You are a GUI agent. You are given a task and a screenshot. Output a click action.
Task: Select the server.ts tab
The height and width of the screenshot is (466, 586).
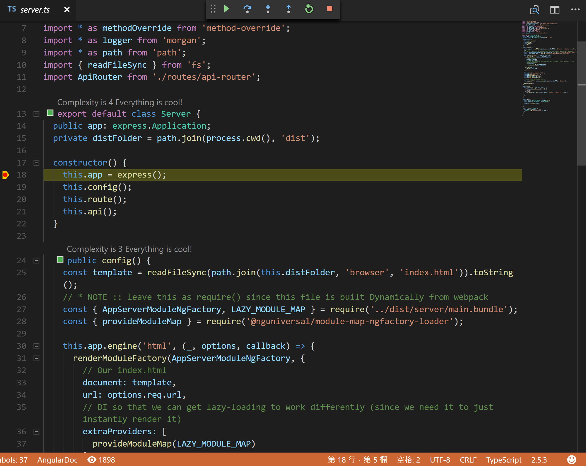(34, 9)
